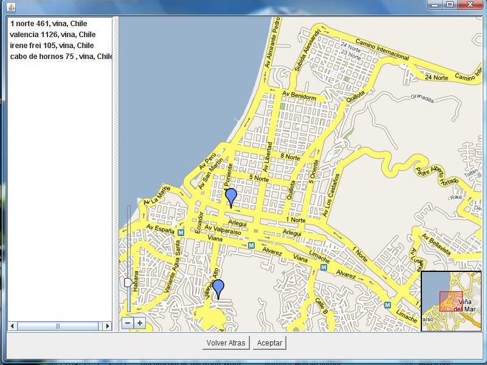
Task: Click the left arrow of the list scrollbar
Action: pyautogui.click(x=12, y=326)
